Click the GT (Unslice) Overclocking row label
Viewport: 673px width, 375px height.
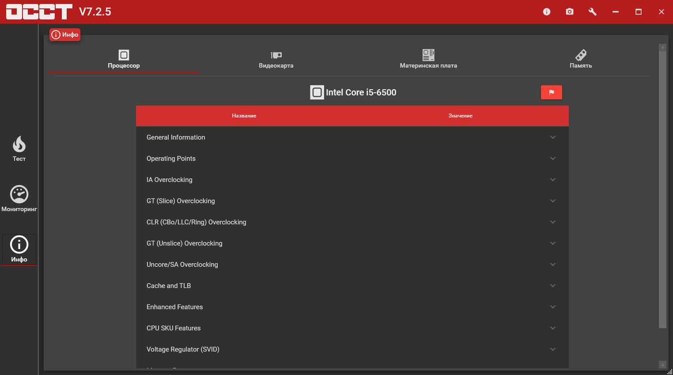(x=185, y=243)
